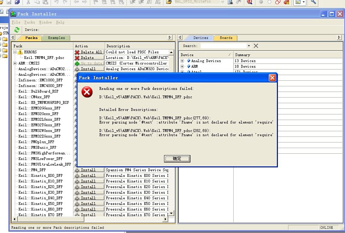The height and width of the screenshot is (233, 345).
Task: Select the Keil::EFM32GGxxx_DFP pack row
Action: 39,108
